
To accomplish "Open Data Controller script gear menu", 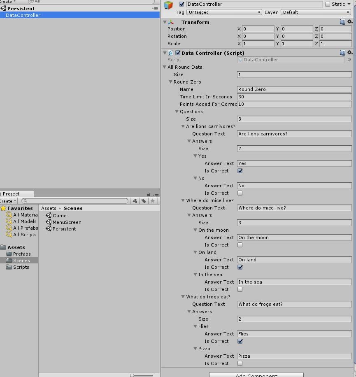I will pos(350,53).
